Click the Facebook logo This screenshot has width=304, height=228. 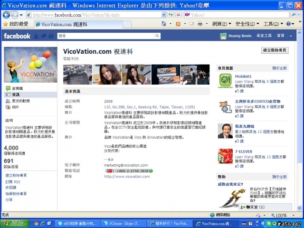click(x=17, y=36)
